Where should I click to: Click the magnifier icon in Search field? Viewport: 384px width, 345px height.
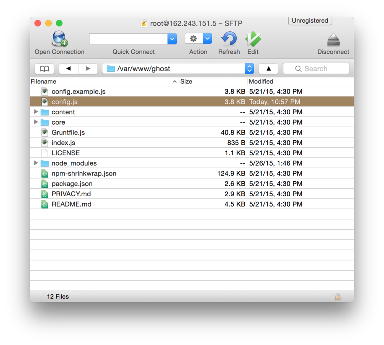tap(298, 69)
